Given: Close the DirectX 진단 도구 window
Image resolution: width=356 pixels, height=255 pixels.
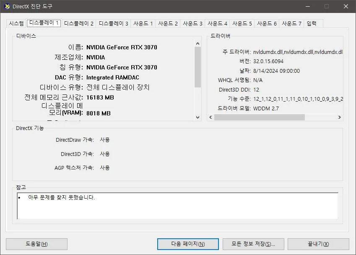Looking at the screenshot, I should coord(346,6).
